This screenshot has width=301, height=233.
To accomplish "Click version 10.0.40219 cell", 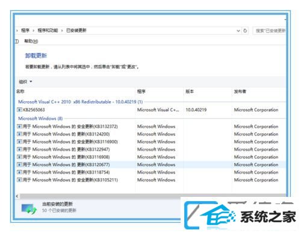I will pos(196,110).
